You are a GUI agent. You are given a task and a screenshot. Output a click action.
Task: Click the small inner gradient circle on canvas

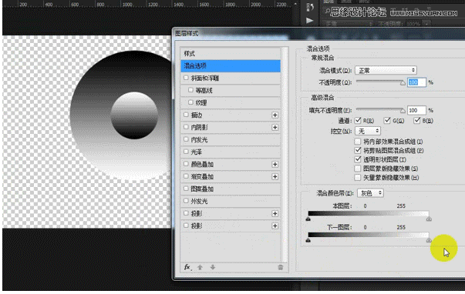tap(134, 115)
